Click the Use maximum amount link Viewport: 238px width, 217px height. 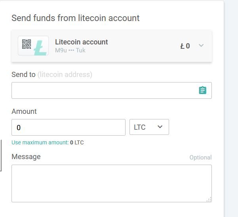(40, 142)
